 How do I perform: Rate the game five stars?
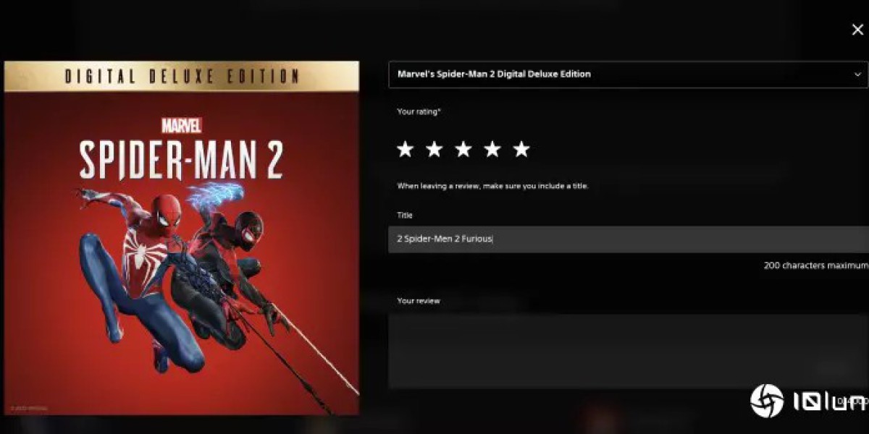point(521,149)
